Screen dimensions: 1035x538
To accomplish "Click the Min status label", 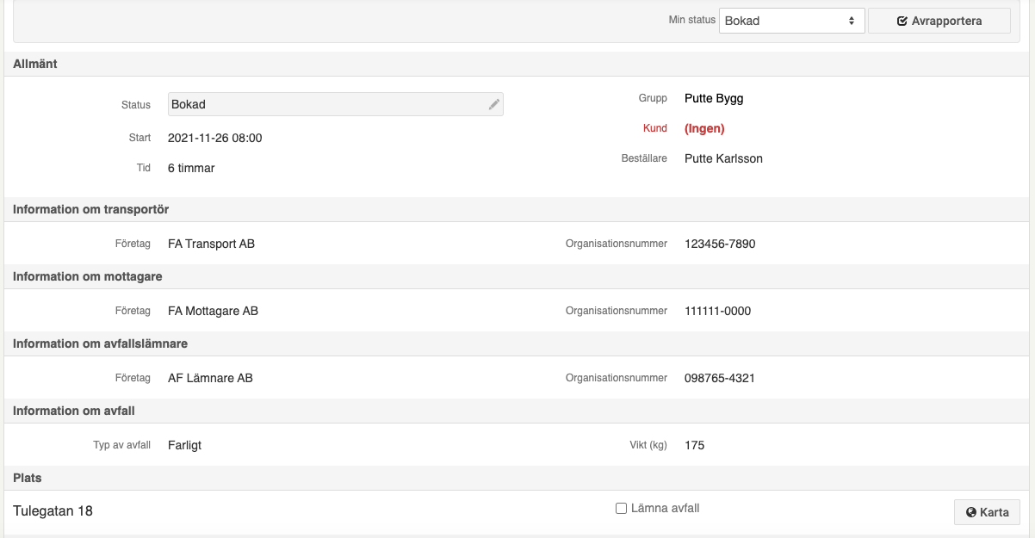I will coord(691,20).
